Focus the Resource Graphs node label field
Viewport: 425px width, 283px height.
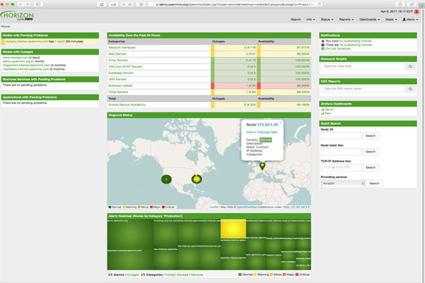[363, 66]
